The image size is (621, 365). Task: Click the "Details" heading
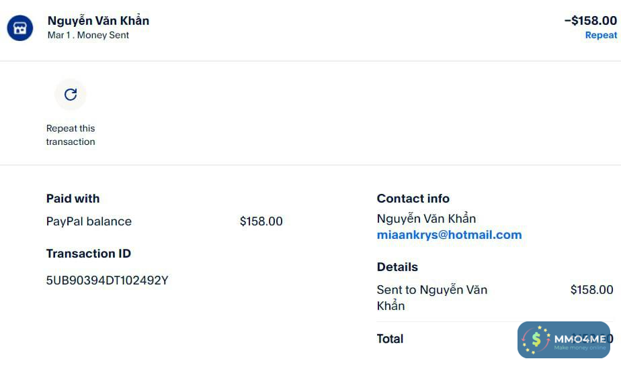pos(397,267)
